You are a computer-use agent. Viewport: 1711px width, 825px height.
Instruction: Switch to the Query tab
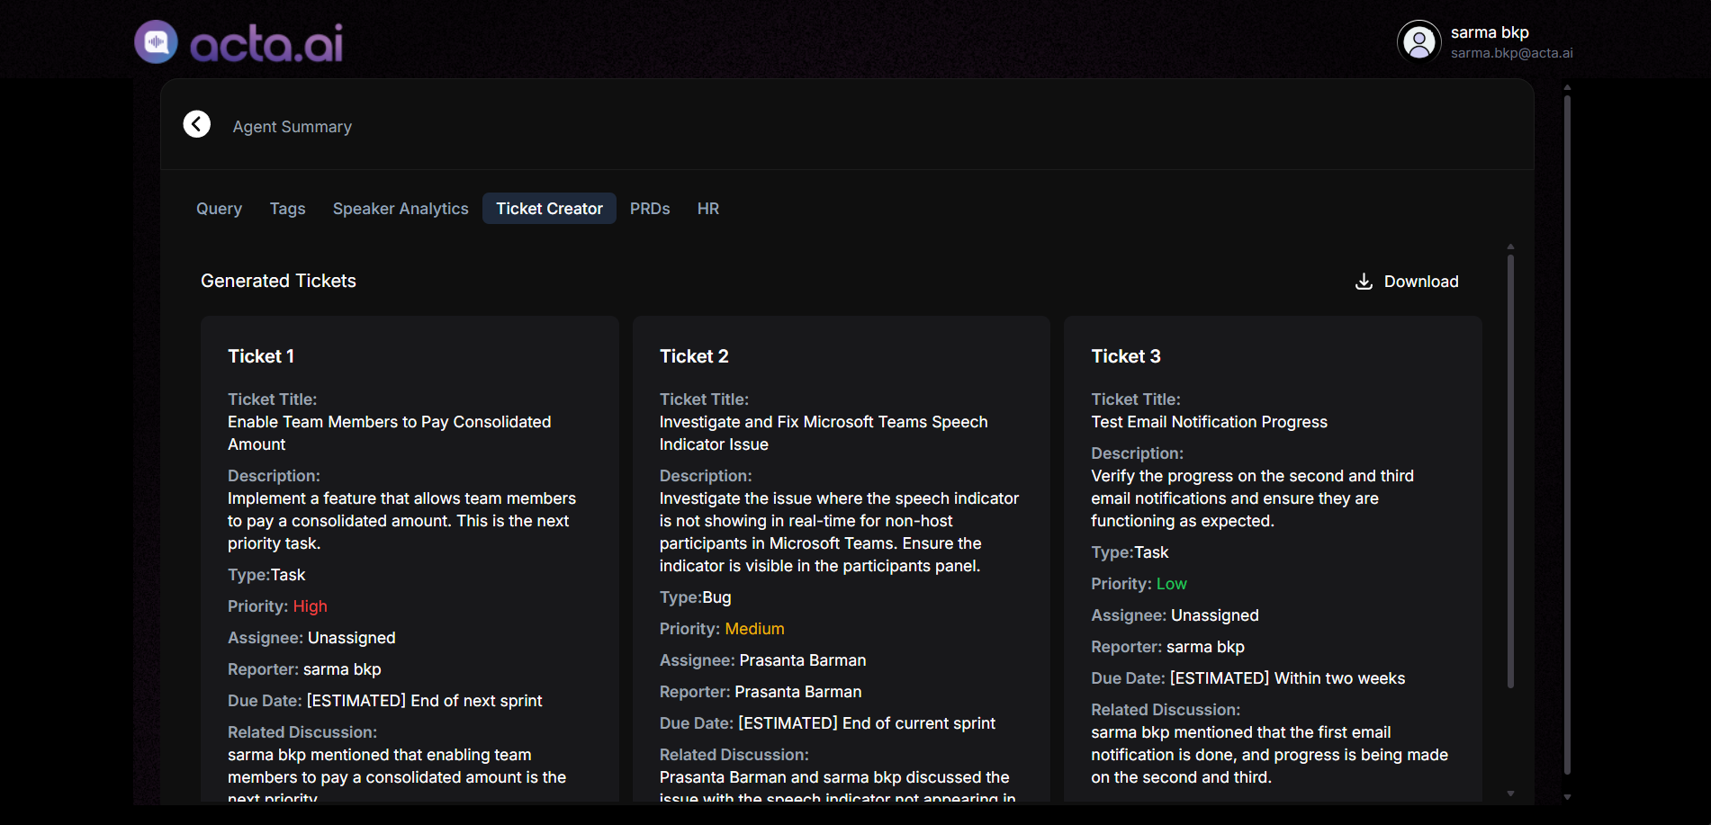(219, 208)
